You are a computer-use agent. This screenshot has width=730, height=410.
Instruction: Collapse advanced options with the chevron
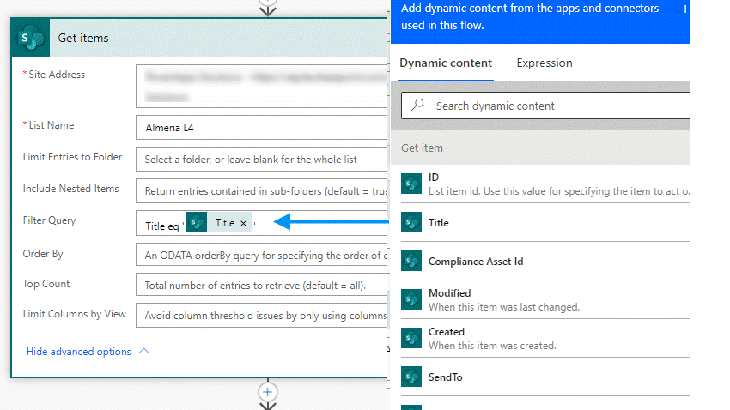(144, 351)
